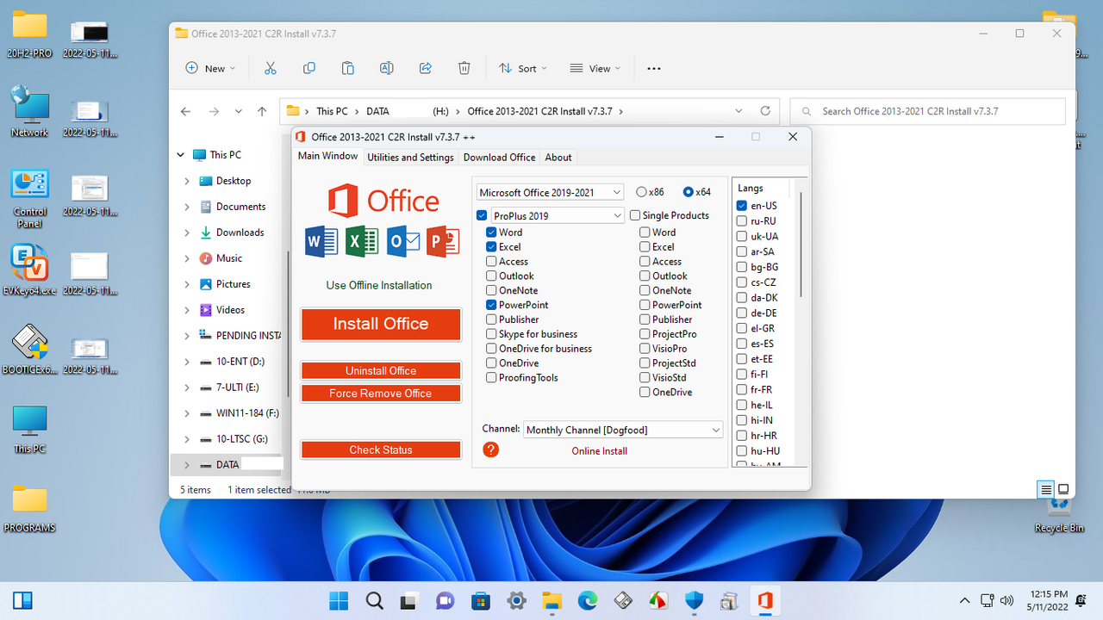This screenshot has width=1103, height=620.
Task: Switch to the Main Window tab
Action: pyautogui.click(x=327, y=157)
